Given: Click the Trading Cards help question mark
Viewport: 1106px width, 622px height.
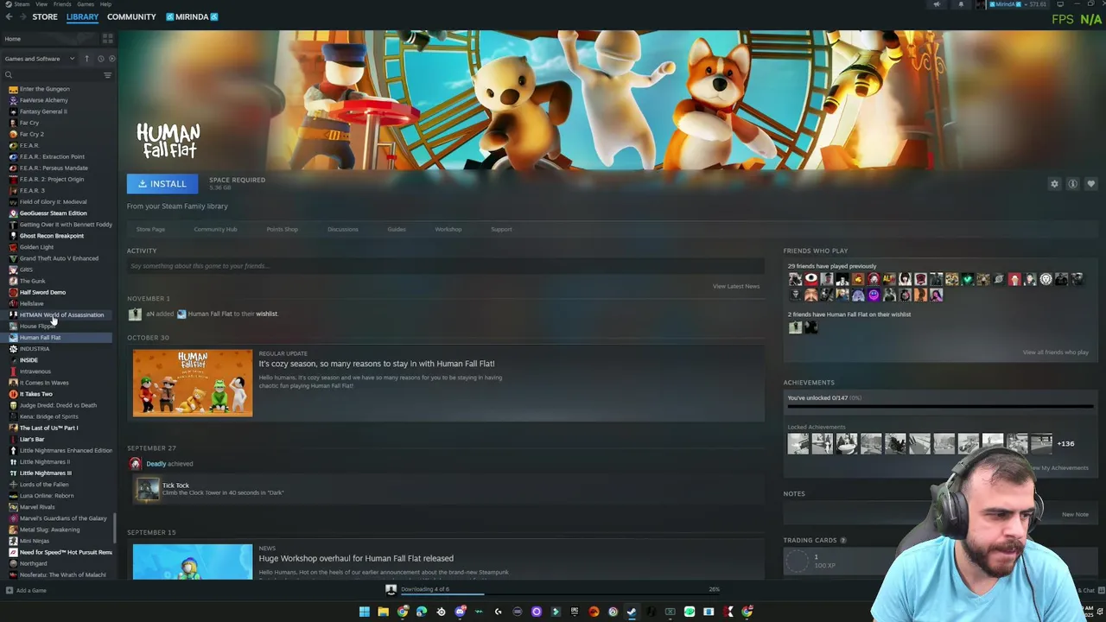Looking at the screenshot, I should click(x=843, y=540).
